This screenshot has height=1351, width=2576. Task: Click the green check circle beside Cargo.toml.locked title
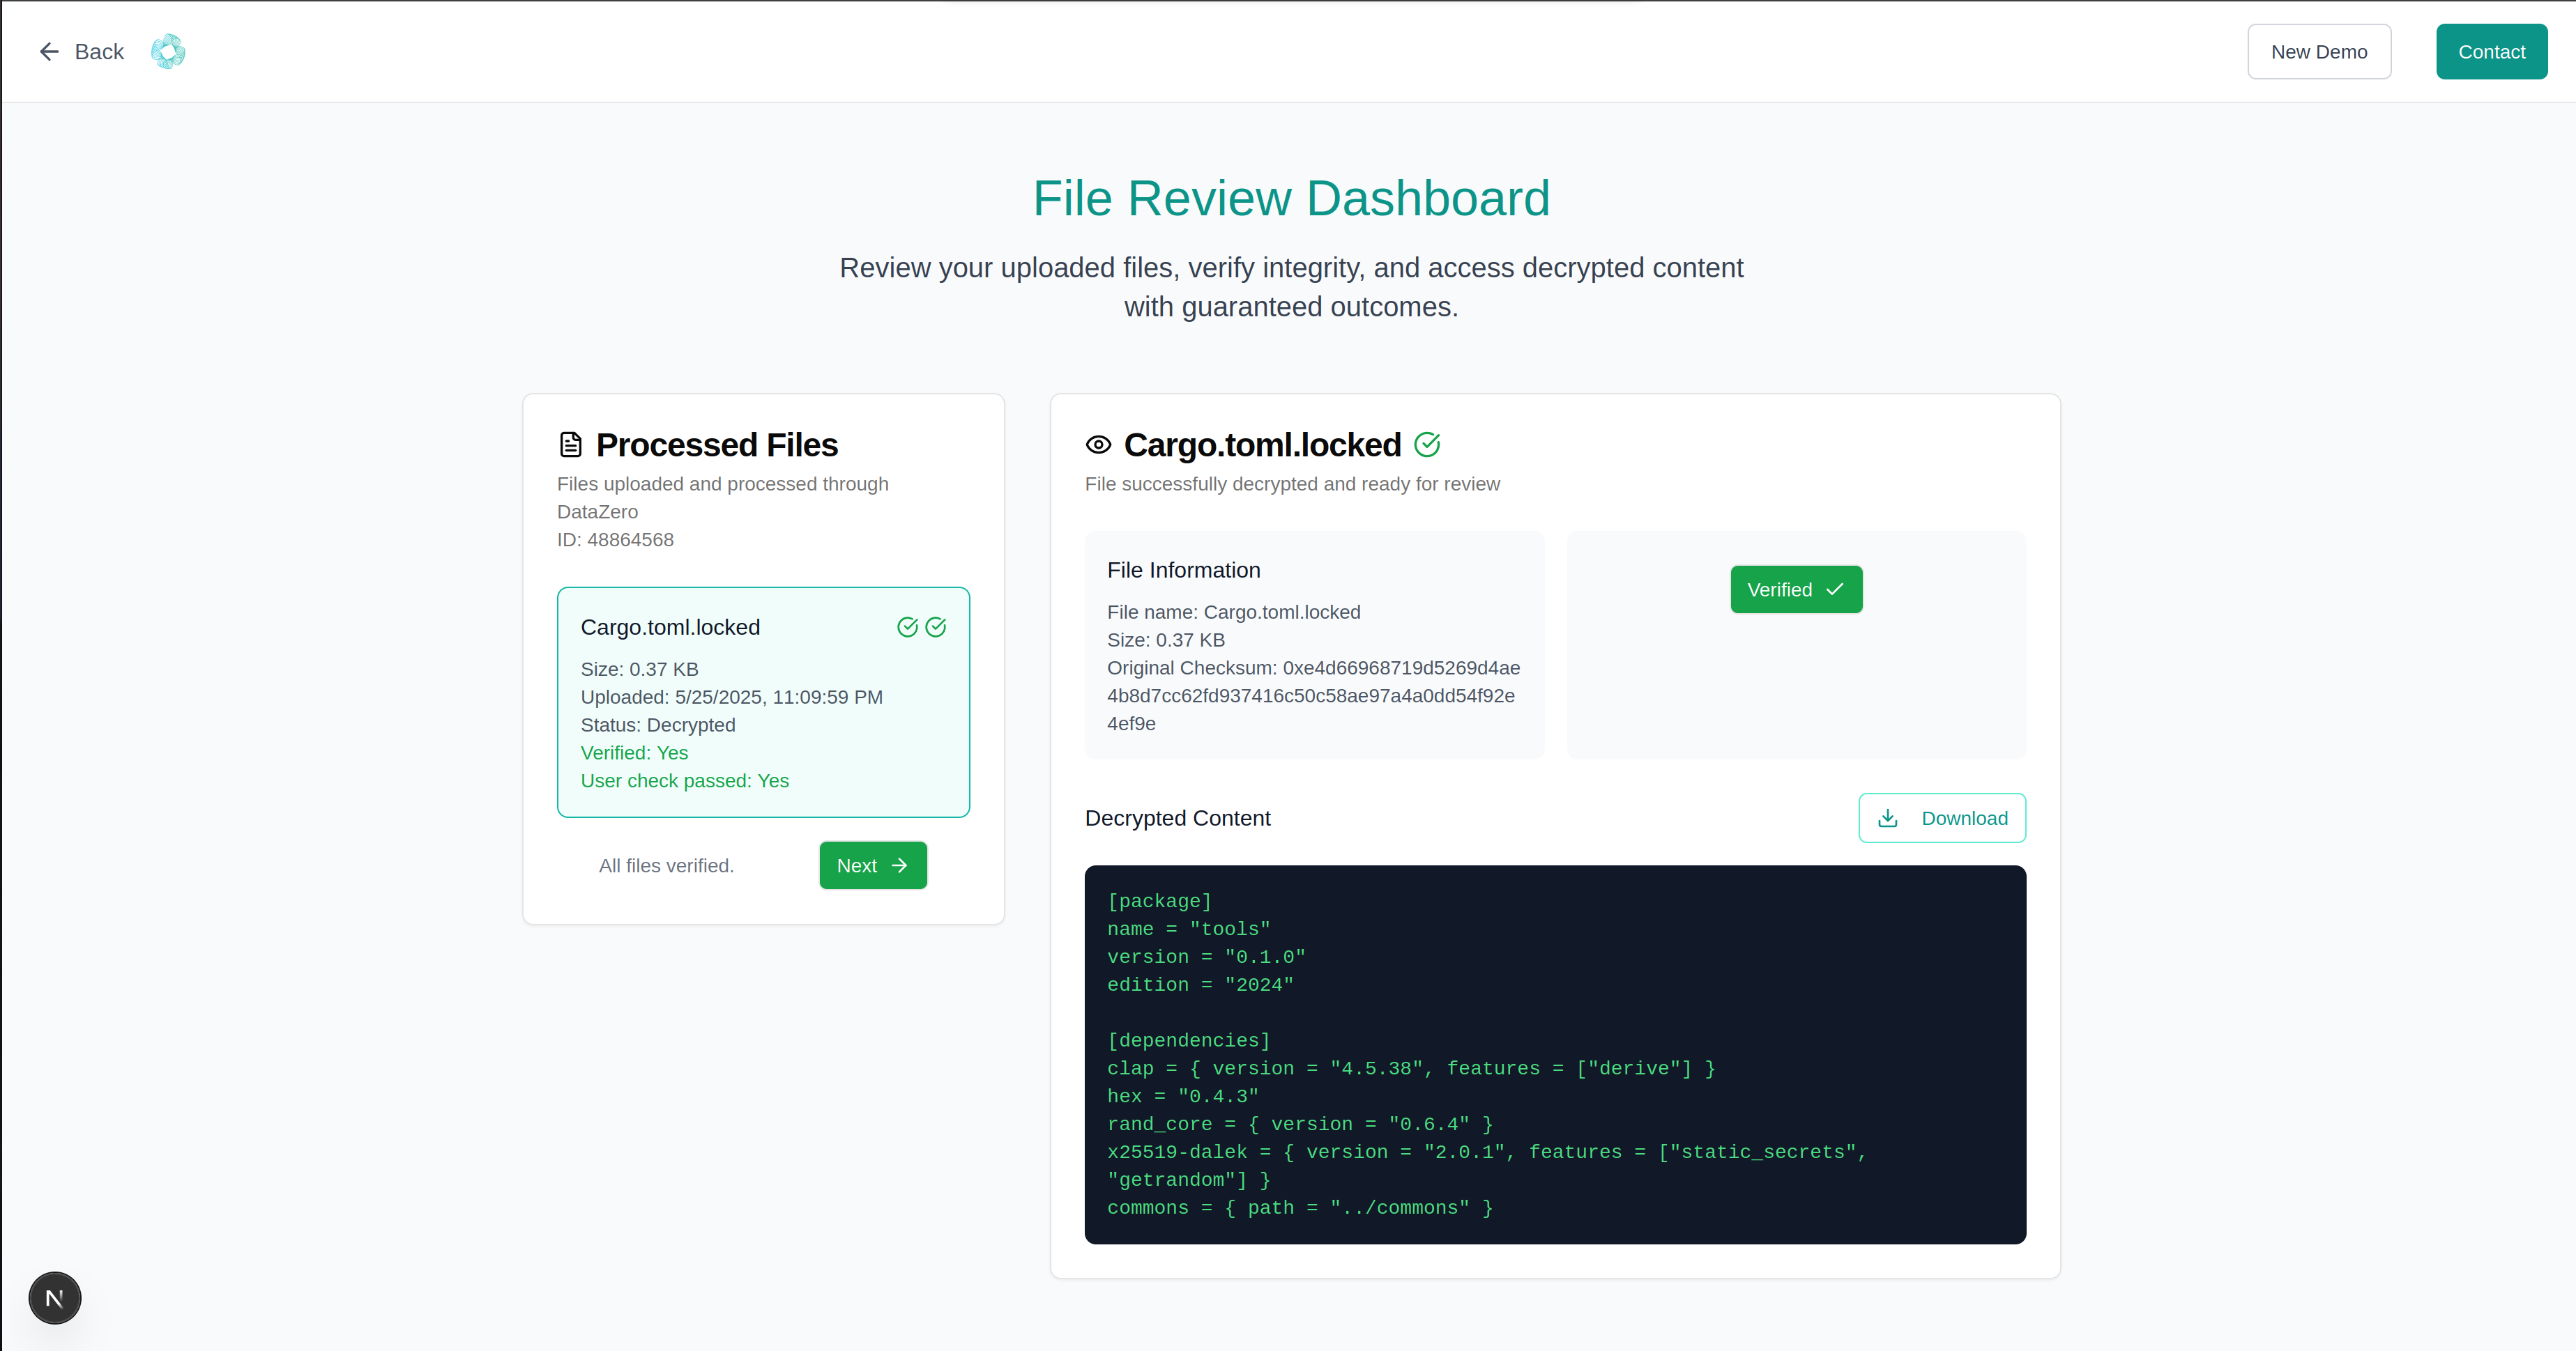(x=1427, y=445)
